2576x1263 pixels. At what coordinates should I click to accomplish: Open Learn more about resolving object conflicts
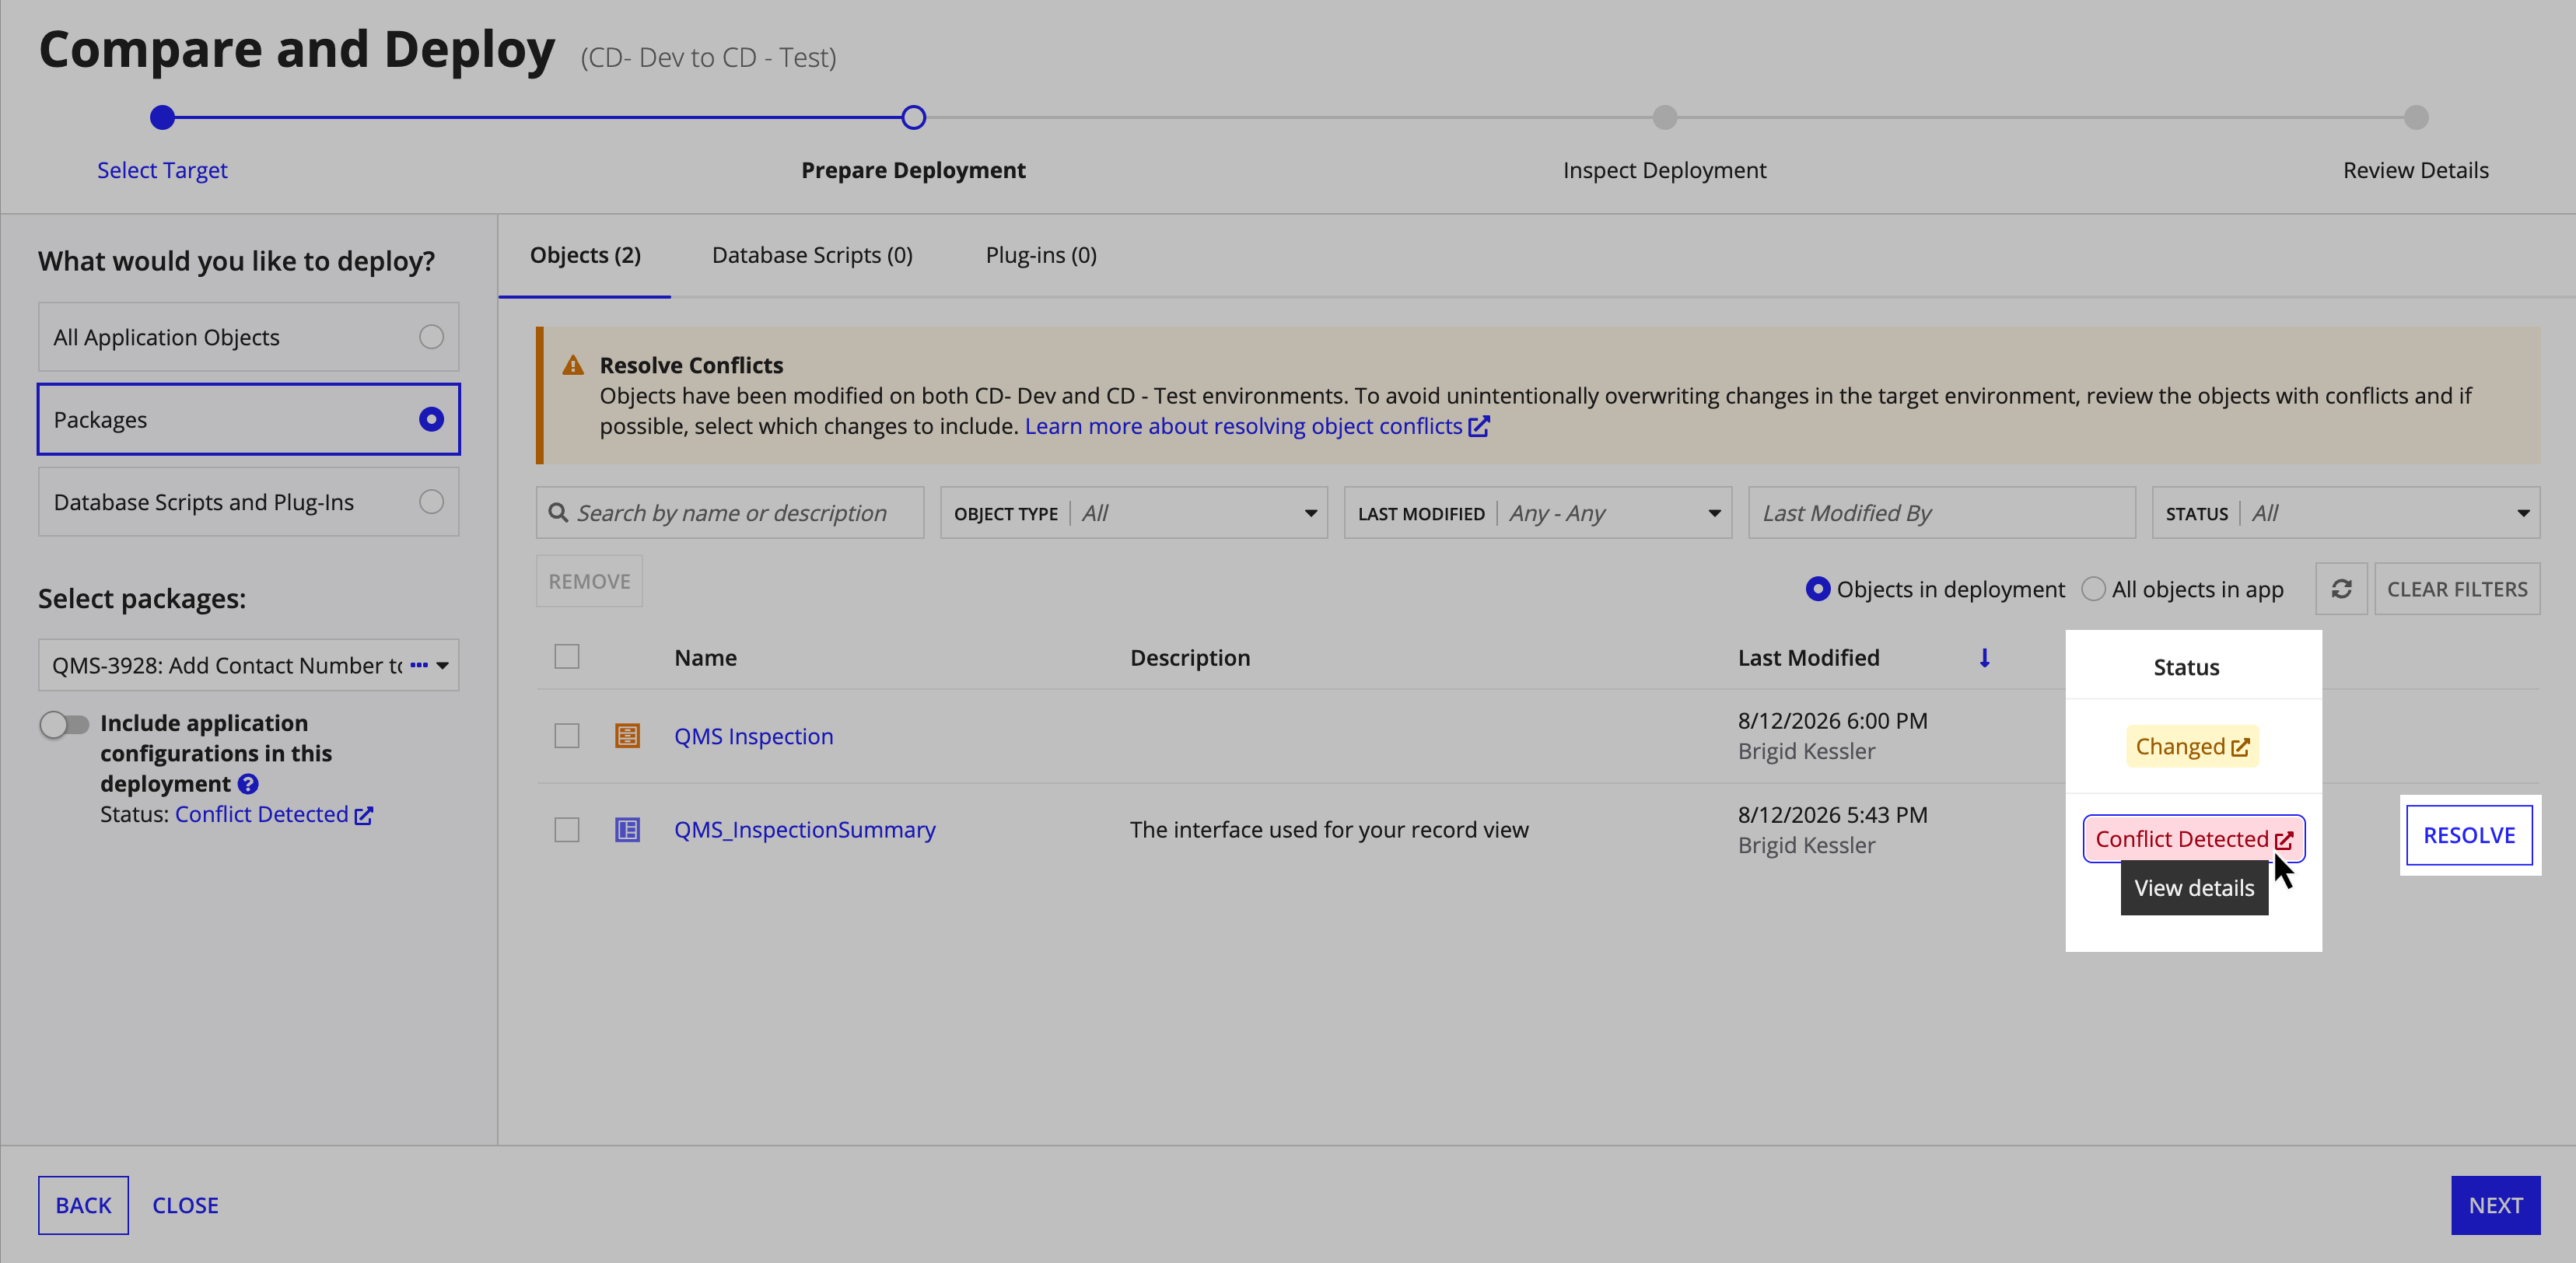(1257, 426)
